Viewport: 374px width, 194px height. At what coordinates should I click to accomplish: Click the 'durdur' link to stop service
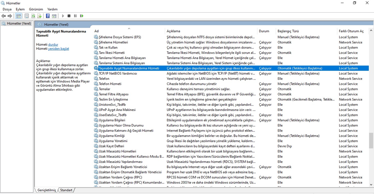pyautogui.click(x=53, y=45)
